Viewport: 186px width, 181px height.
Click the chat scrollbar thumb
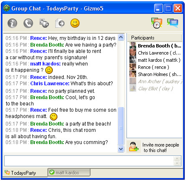121,126
